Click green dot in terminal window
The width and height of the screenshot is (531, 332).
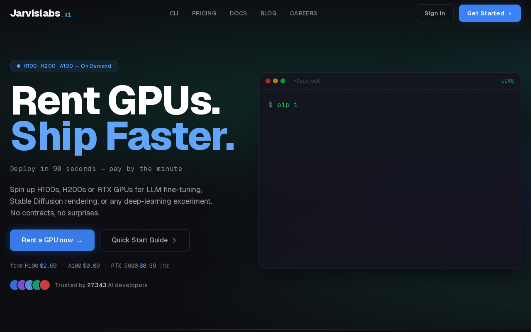pos(283,81)
